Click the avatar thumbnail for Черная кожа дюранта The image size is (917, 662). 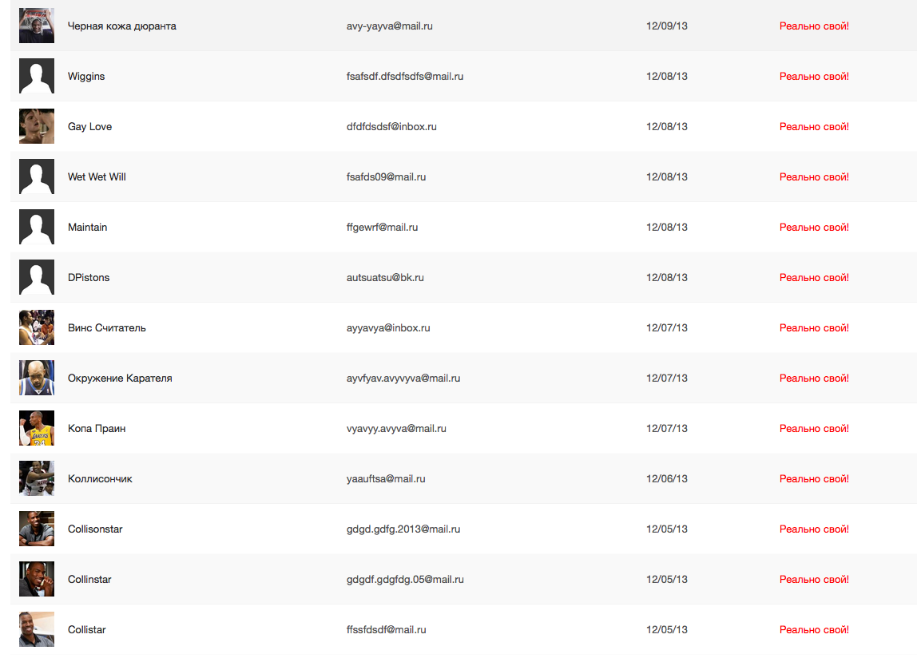coord(37,26)
